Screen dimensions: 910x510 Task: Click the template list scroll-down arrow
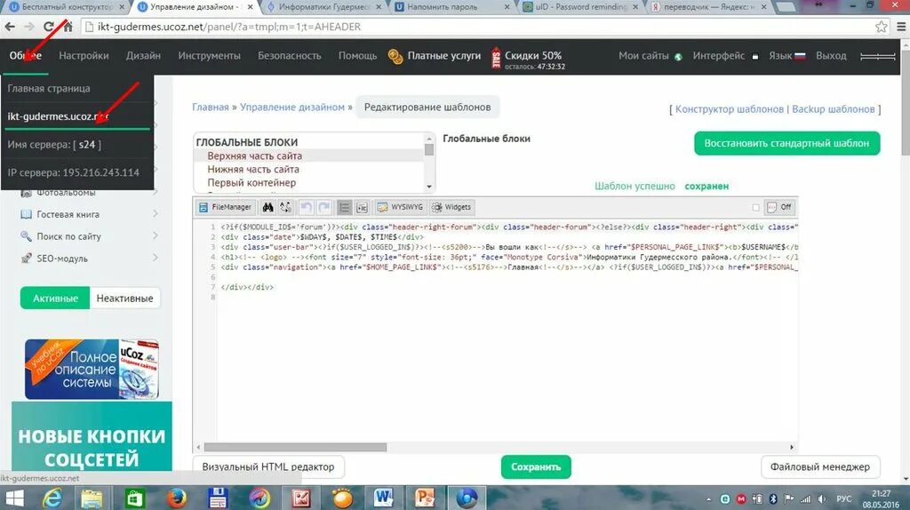[x=429, y=187]
